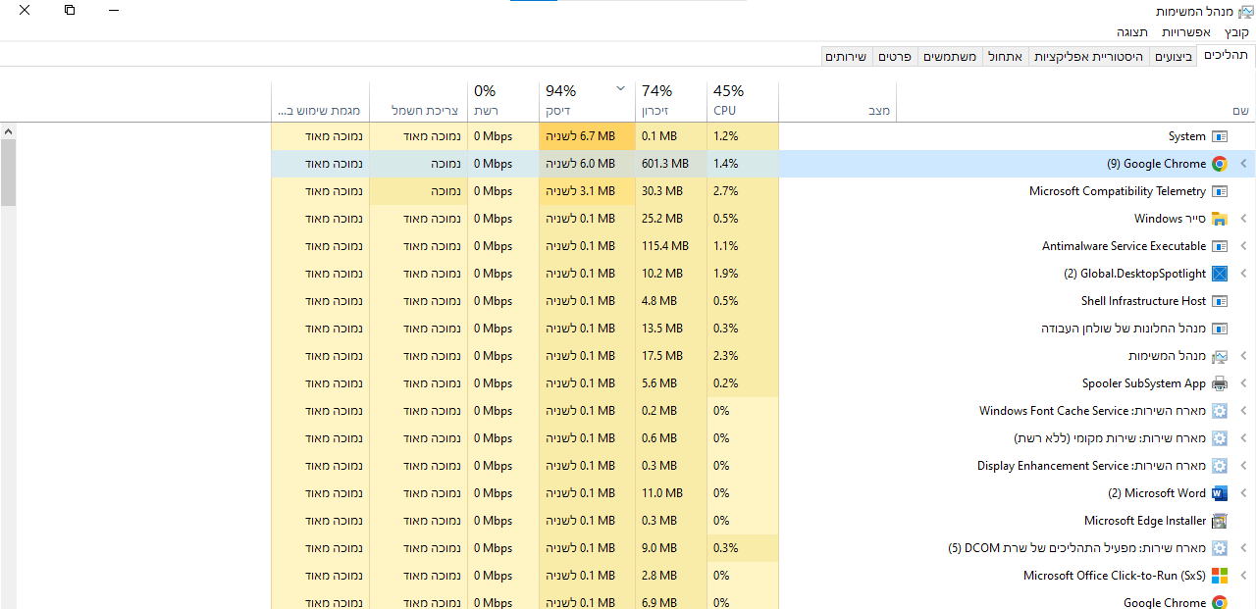This screenshot has width=1256, height=609.
Task: Click the Global.DesktopSpotlight blue icon
Action: click(1220, 274)
